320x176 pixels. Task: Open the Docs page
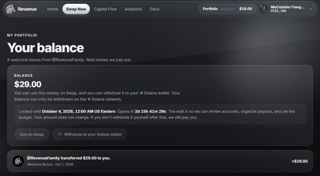(154, 9)
